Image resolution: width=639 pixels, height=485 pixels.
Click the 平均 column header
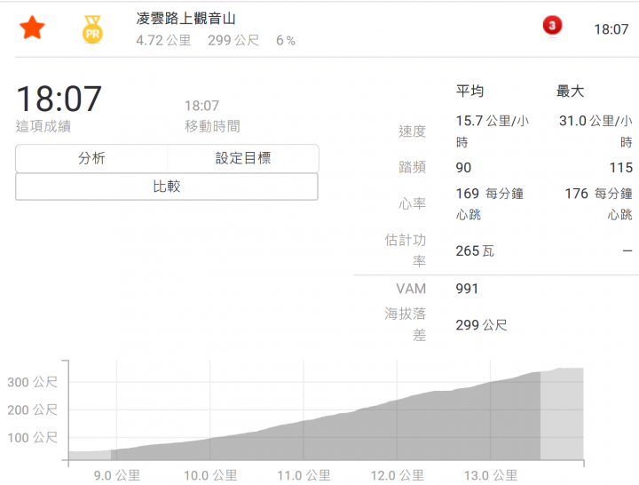click(469, 91)
